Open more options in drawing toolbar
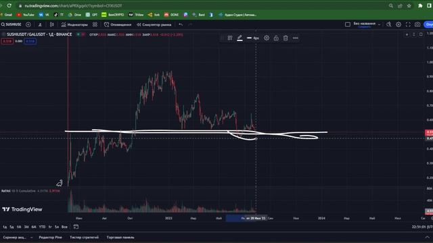The width and height of the screenshot is (433, 243). click(296, 38)
